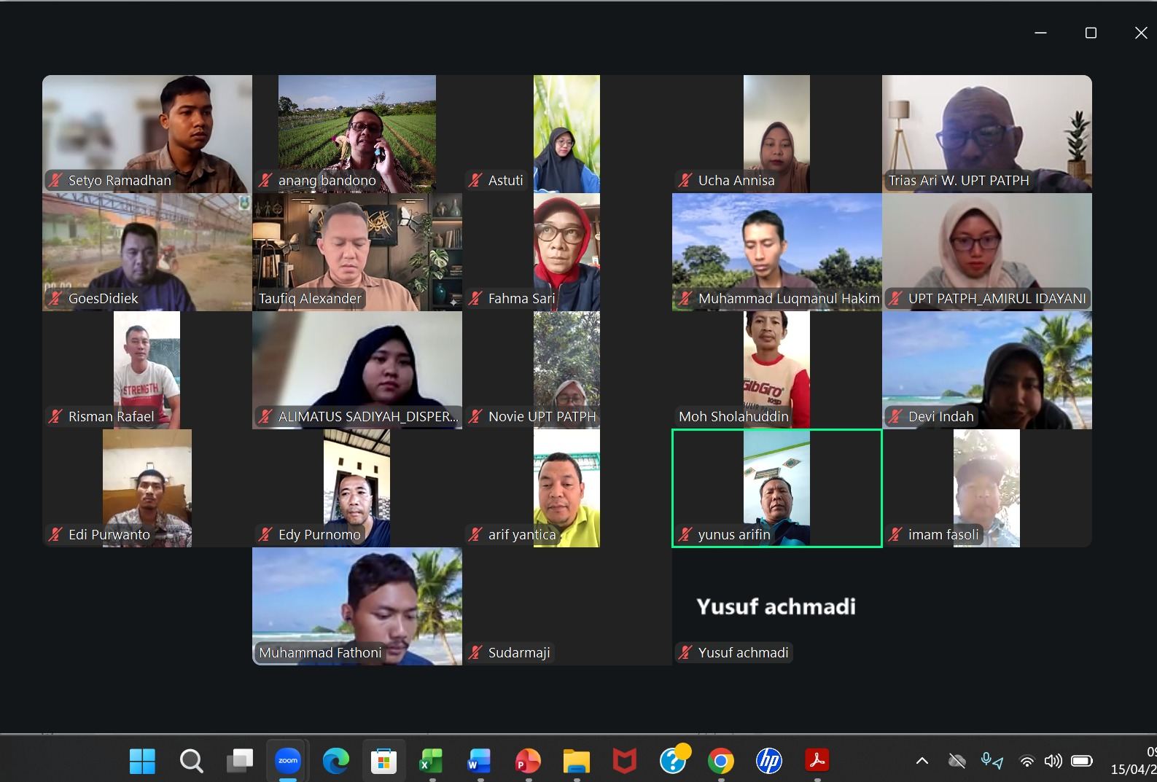
Task: Open McAfee from the taskbar
Action: pos(624,761)
